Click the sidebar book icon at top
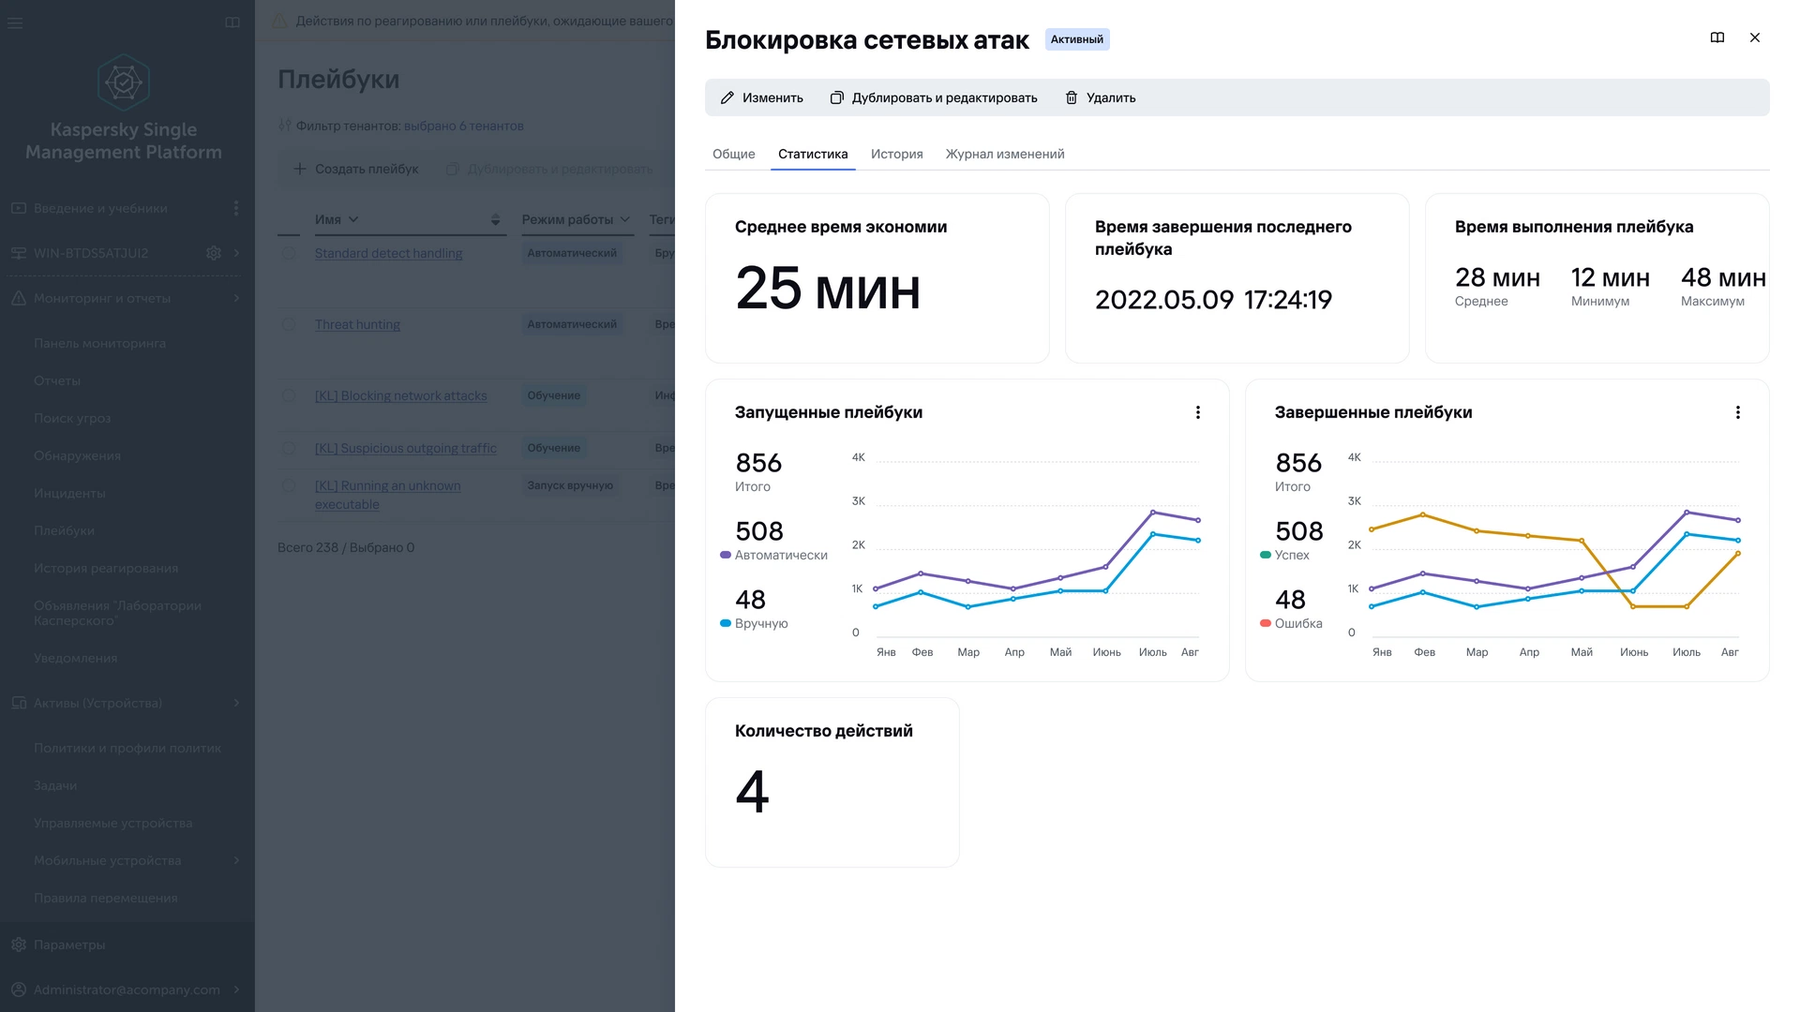The image size is (1800, 1012). click(232, 22)
